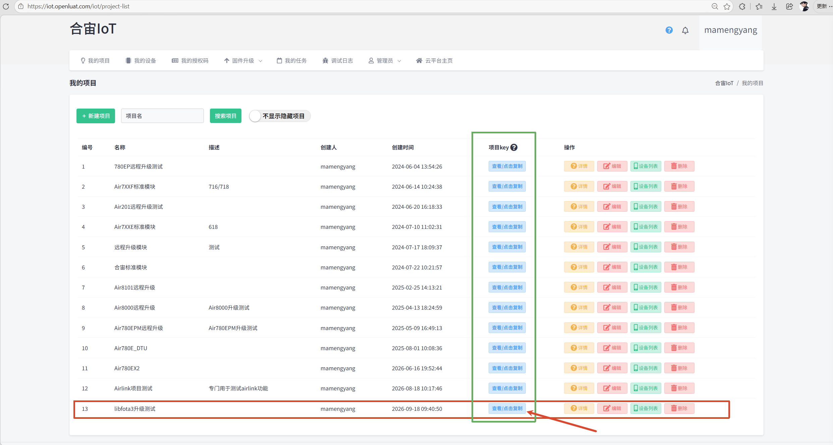Click the site info lock icon

point(21,6)
